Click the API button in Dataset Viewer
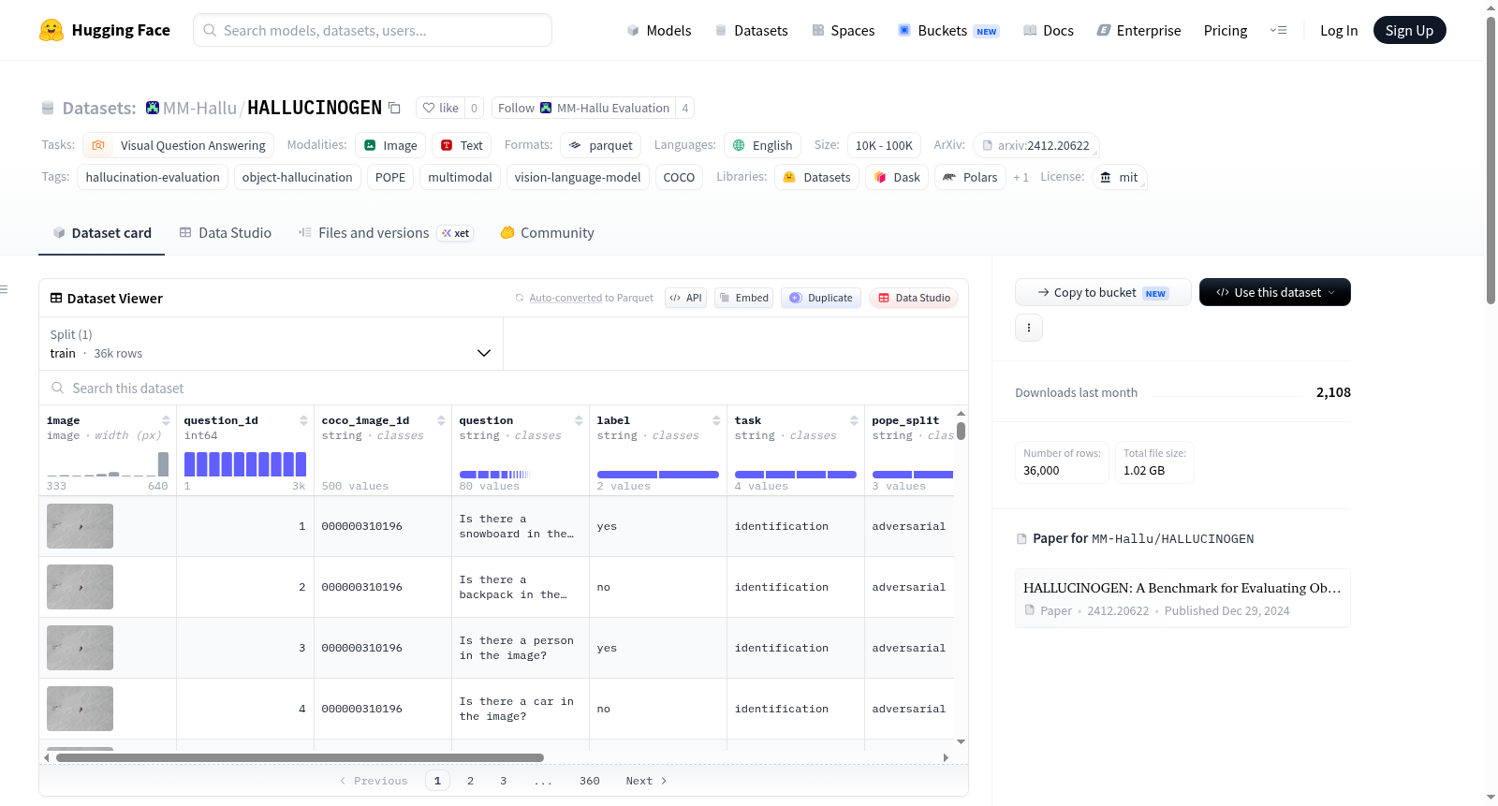The image size is (1498, 806). click(x=685, y=298)
